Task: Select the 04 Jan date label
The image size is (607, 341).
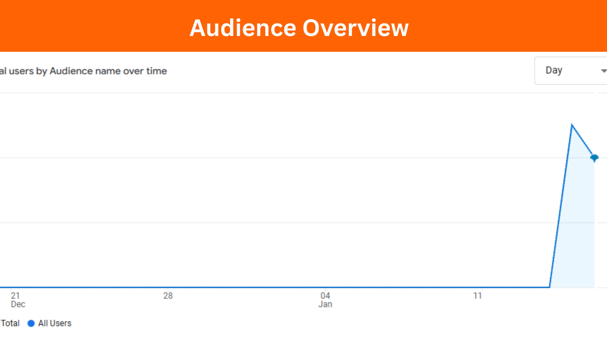Action: click(325, 300)
